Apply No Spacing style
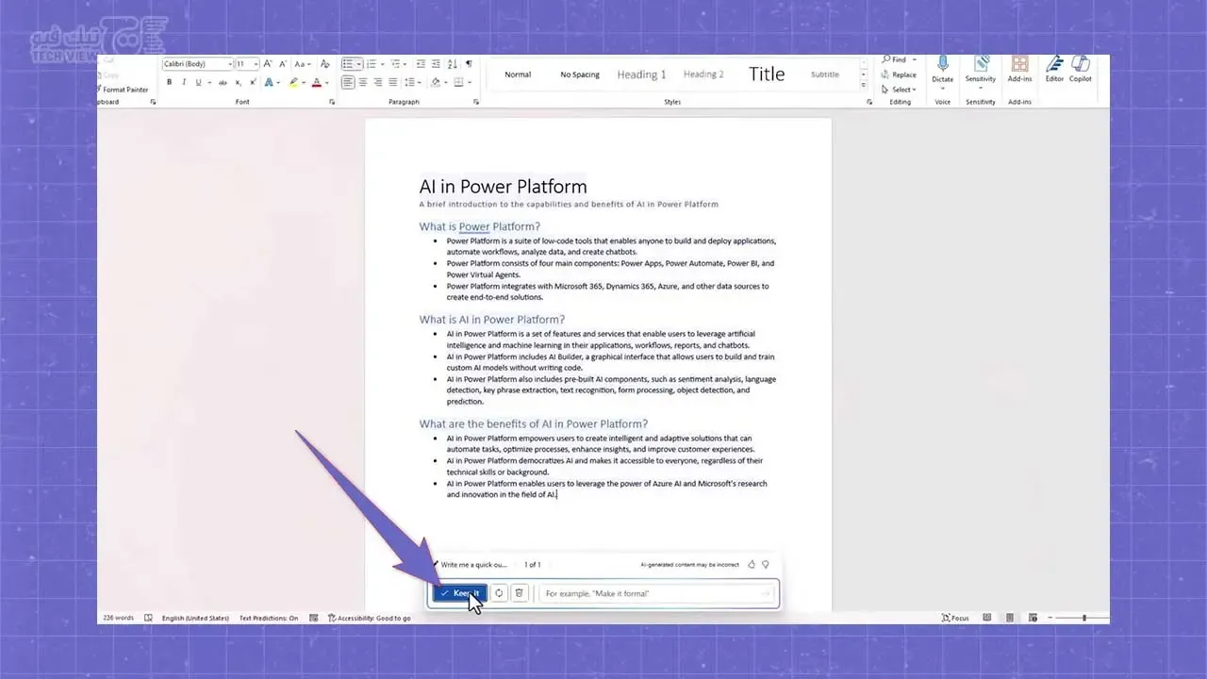Viewport: 1207px width, 679px height. pos(580,75)
